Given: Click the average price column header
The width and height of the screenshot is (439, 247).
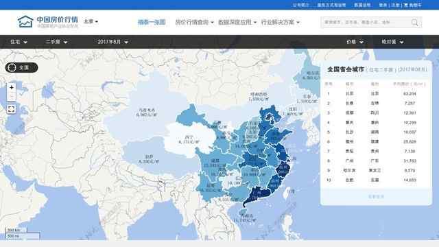Looking at the screenshot, I should 410,84.
